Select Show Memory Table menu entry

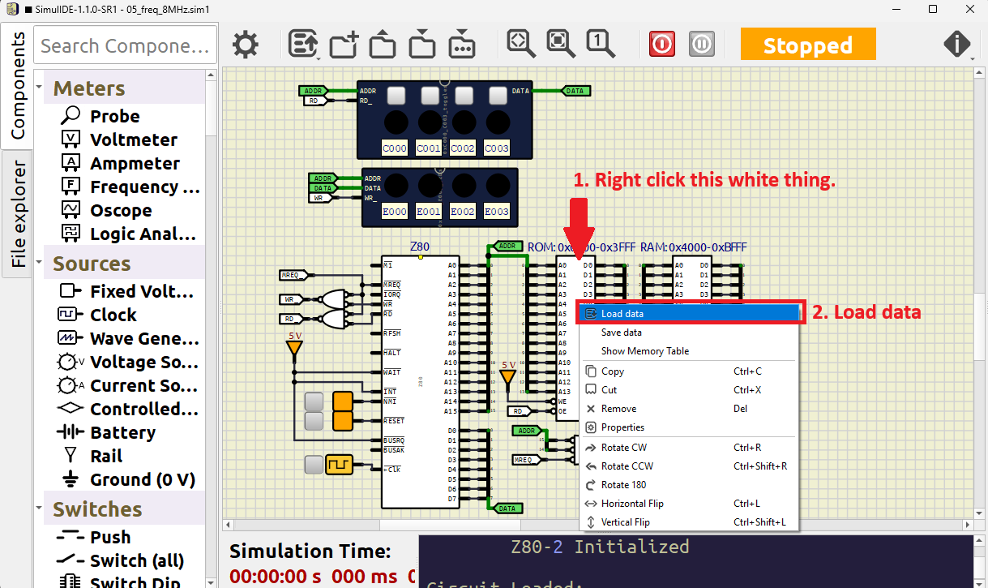pos(644,351)
